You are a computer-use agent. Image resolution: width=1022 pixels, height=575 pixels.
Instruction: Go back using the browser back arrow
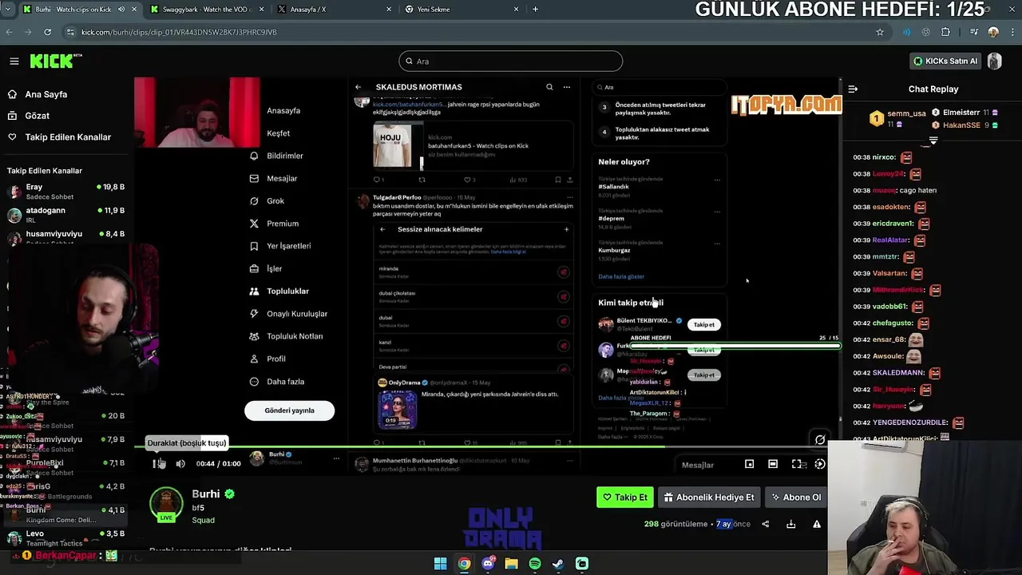[x=9, y=32]
